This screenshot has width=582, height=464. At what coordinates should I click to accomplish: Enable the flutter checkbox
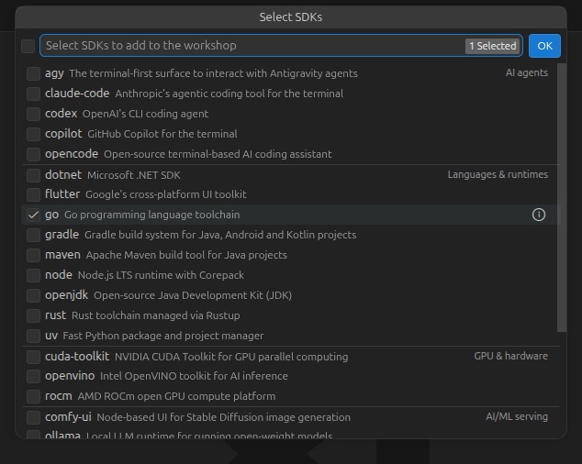tap(33, 194)
